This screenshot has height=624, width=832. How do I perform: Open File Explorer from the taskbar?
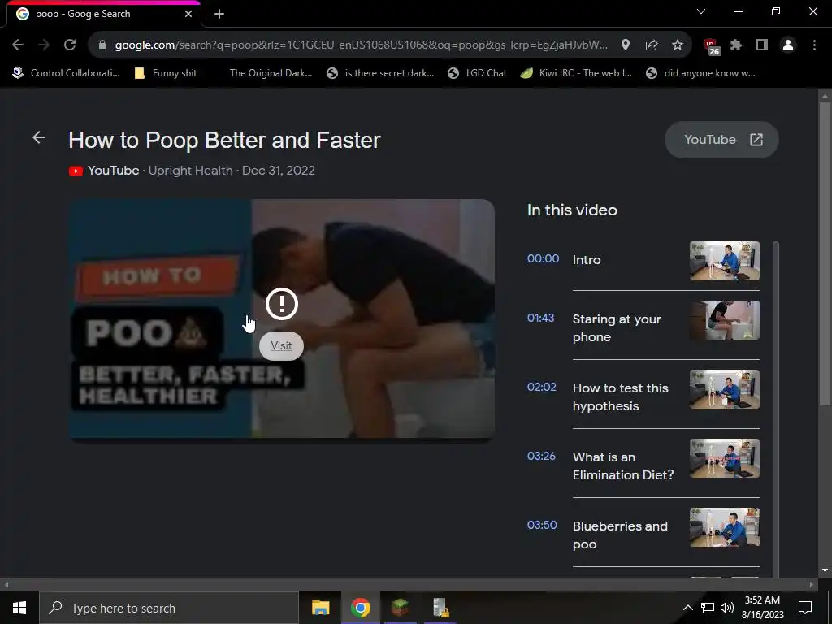pos(320,608)
